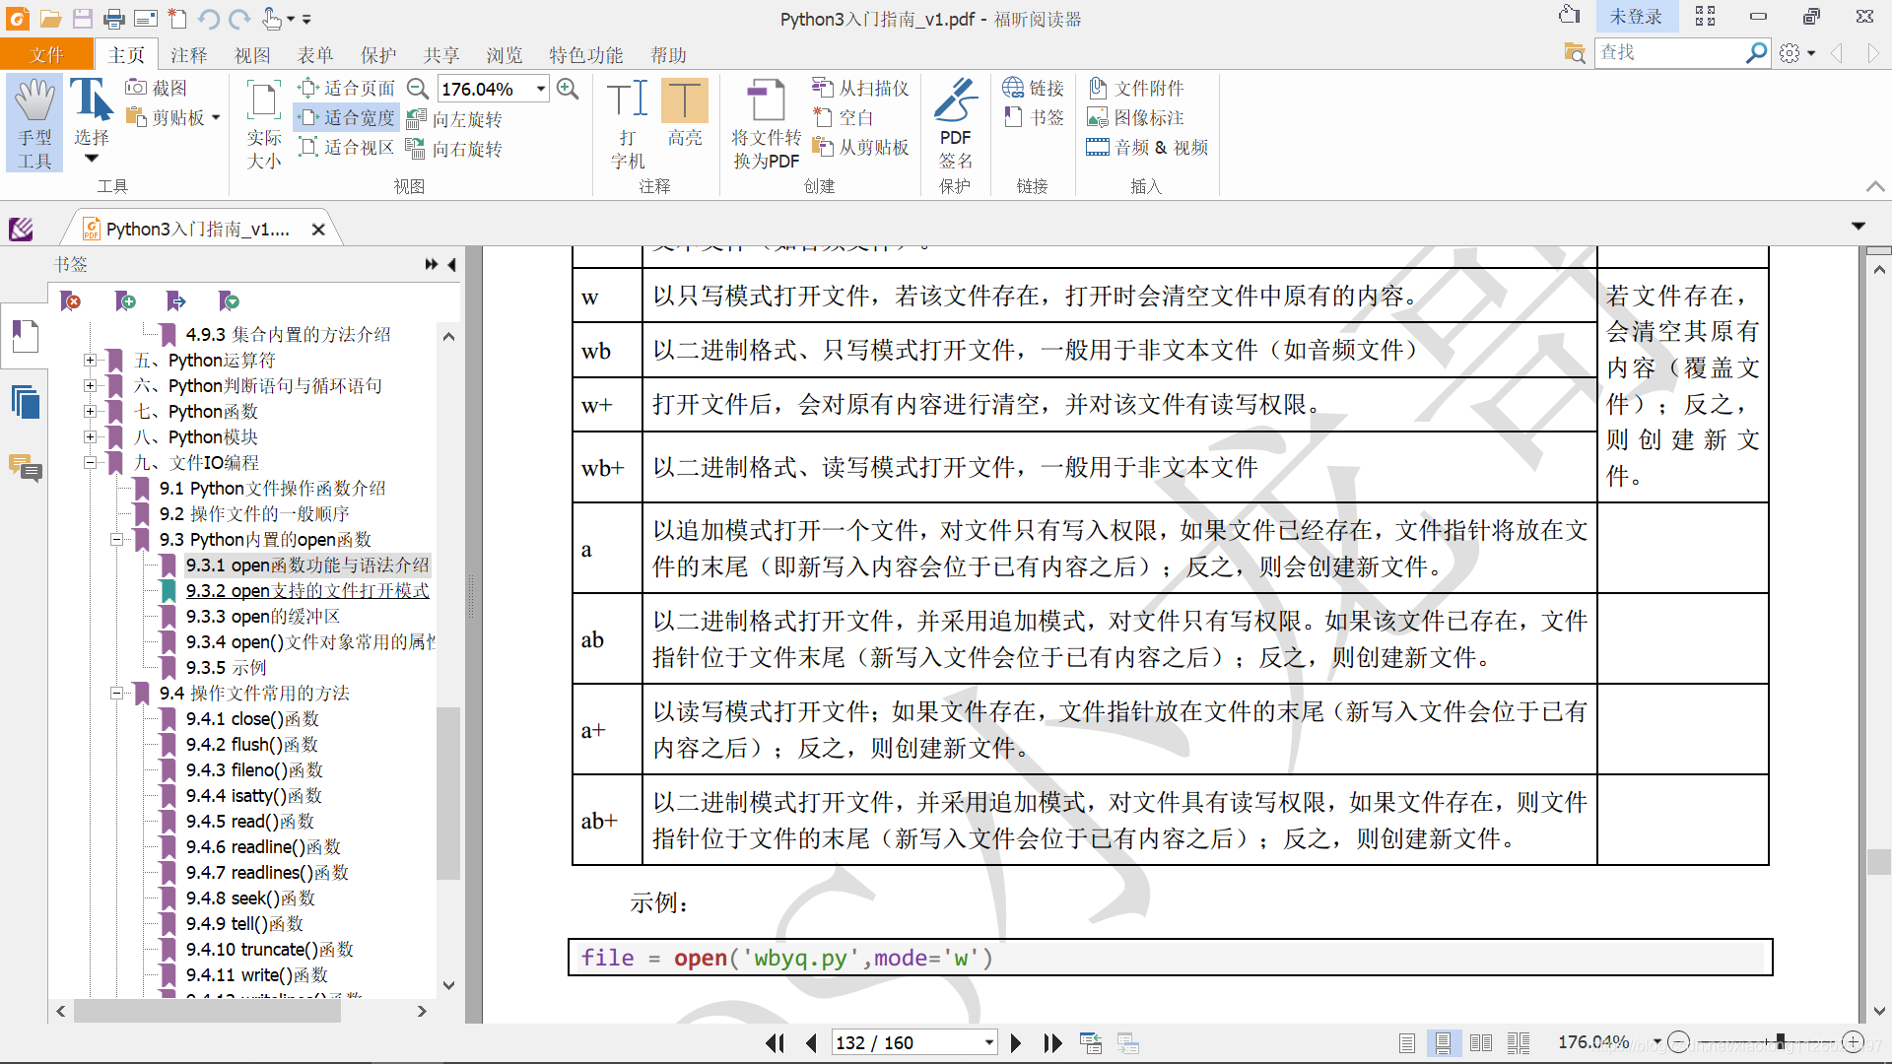Click the zoom in magnifier icon
Image resolution: width=1892 pixels, height=1064 pixels.
click(568, 89)
